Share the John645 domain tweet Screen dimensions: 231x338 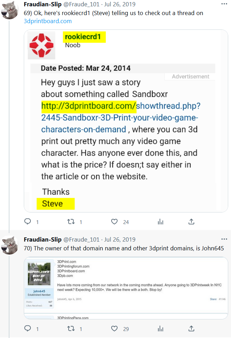[x=191, y=329]
